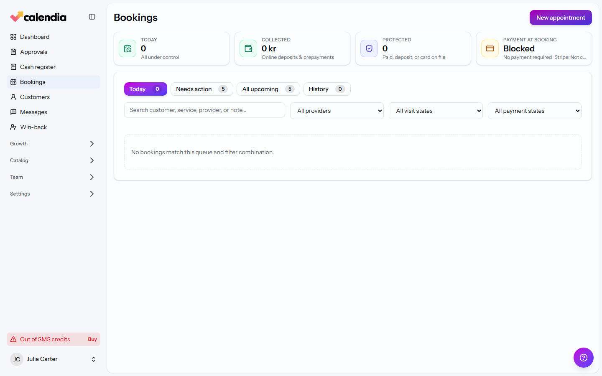Click the '0 kr' collected amount
Viewport: 602px width, 376px height.
pyautogui.click(x=269, y=48)
